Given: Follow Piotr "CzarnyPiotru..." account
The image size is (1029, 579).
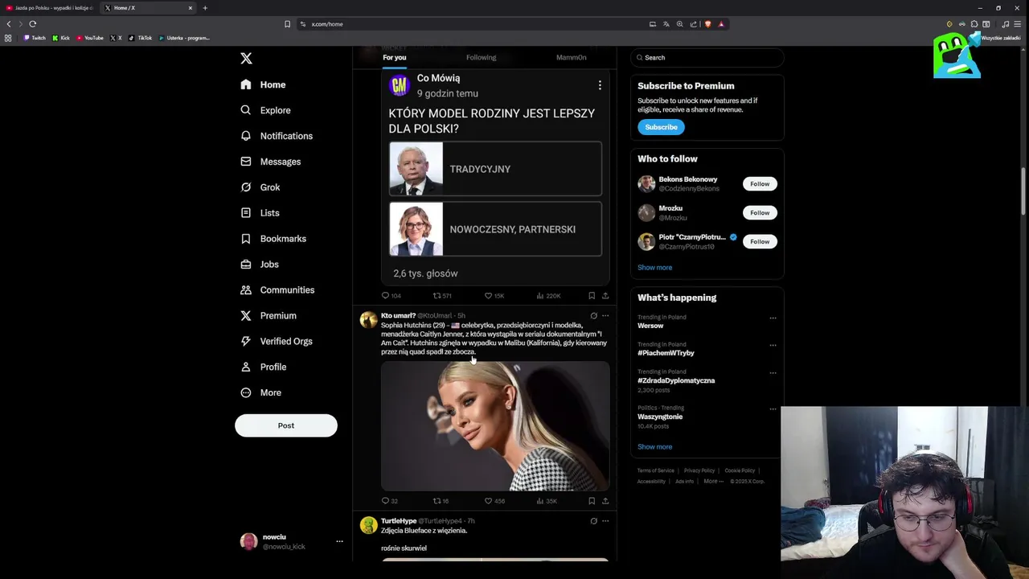Looking at the screenshot, I should click(760, 241).
